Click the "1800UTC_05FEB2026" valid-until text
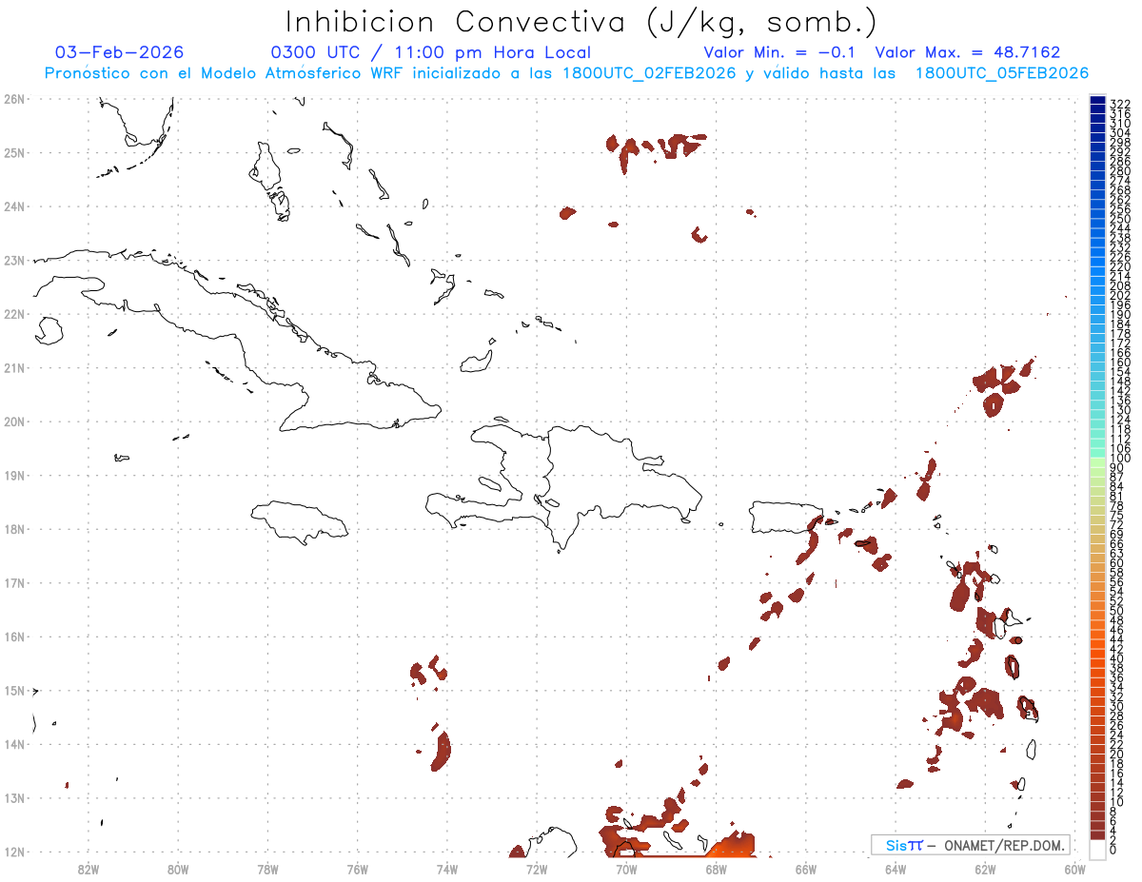The width and height of the screenshot is (1142, 882). [x=1002, y=73]
